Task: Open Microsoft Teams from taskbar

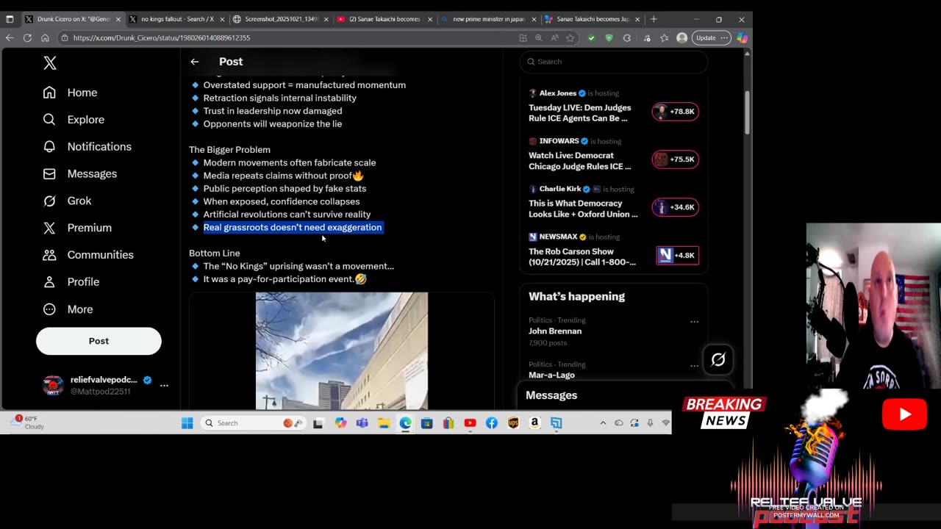Action: pos(362,422)
